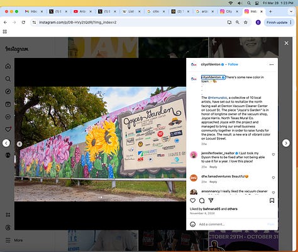Viewport: 298px width, 252px height.
Task: Open post options three-dot menu
Action: click(272, 64)
